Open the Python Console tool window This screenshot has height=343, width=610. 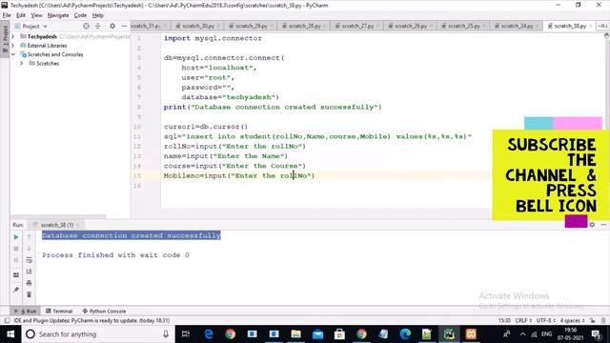coord(104,312)
